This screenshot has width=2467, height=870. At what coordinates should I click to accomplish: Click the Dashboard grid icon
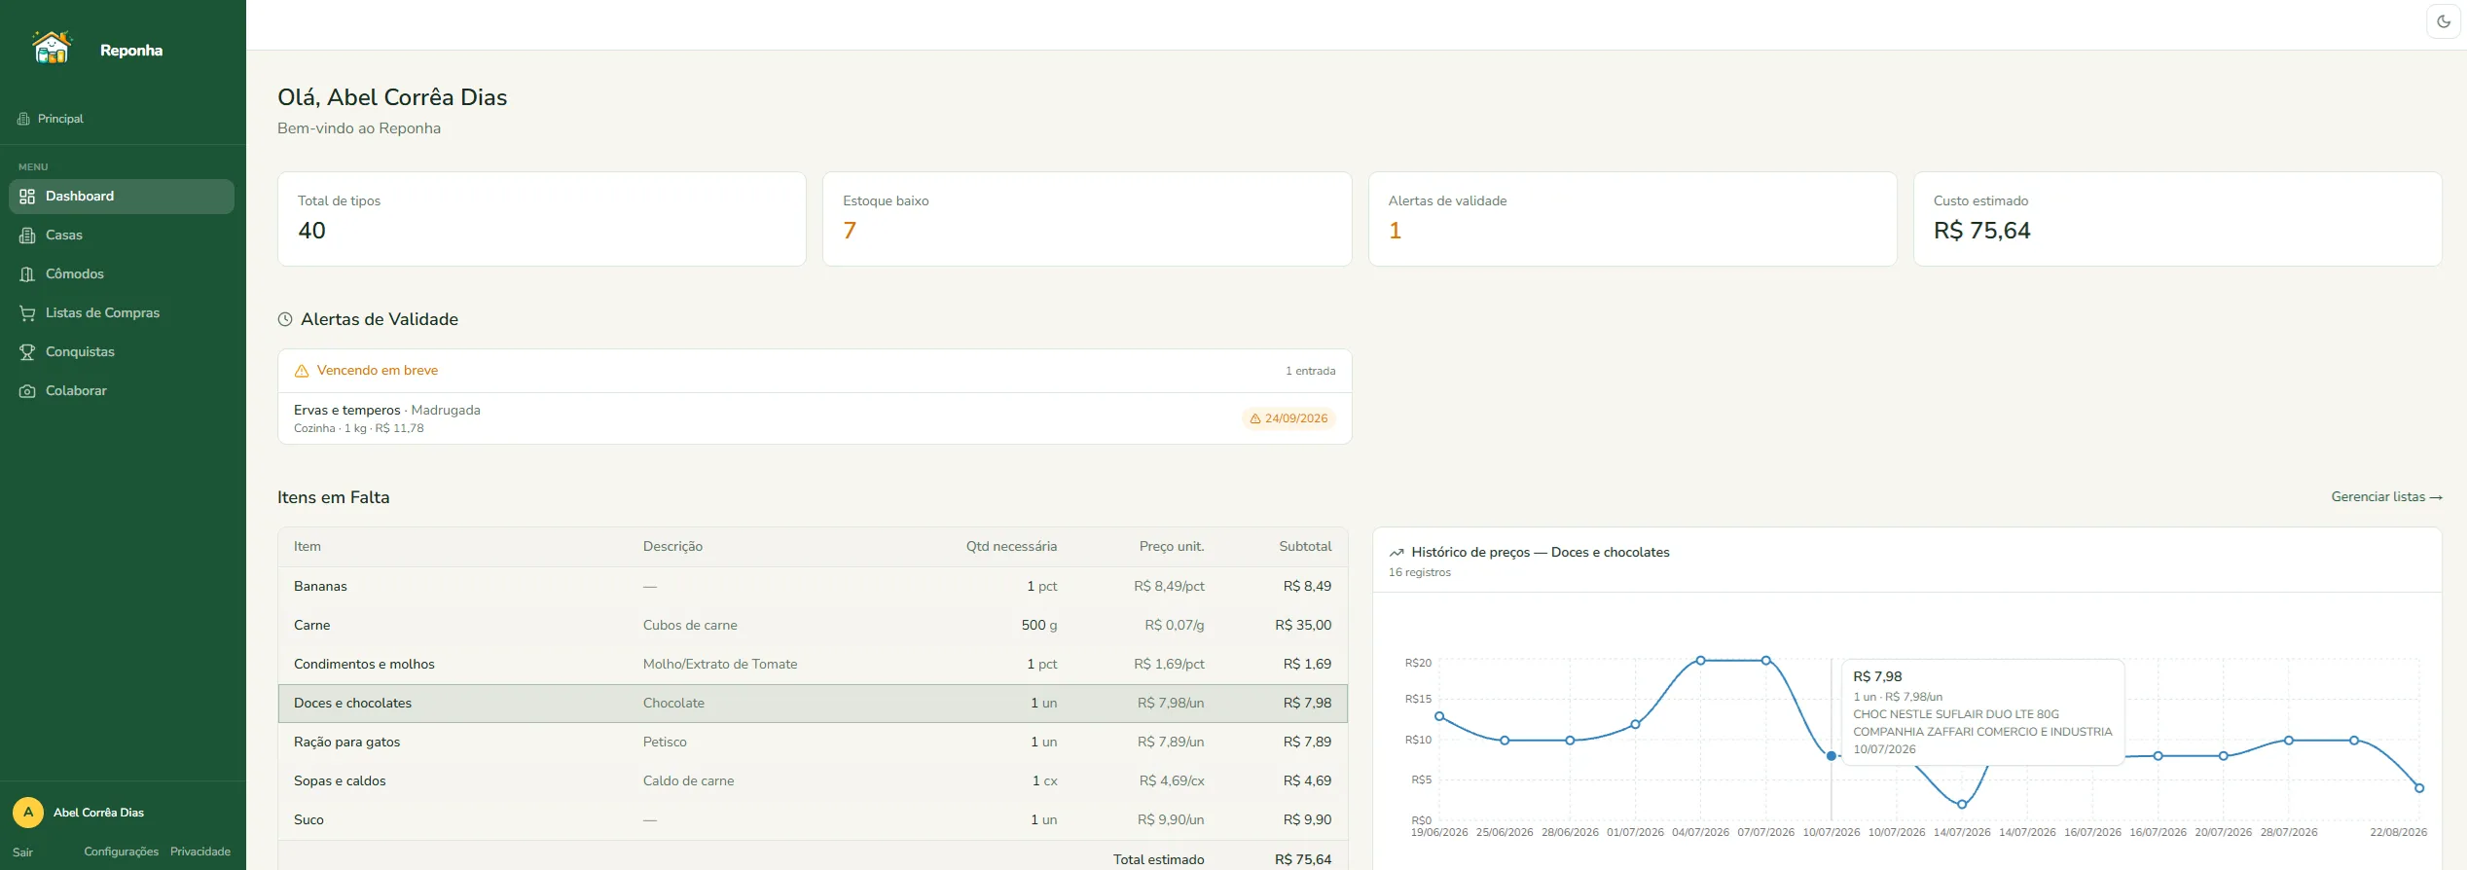click(x=27, y=197)
